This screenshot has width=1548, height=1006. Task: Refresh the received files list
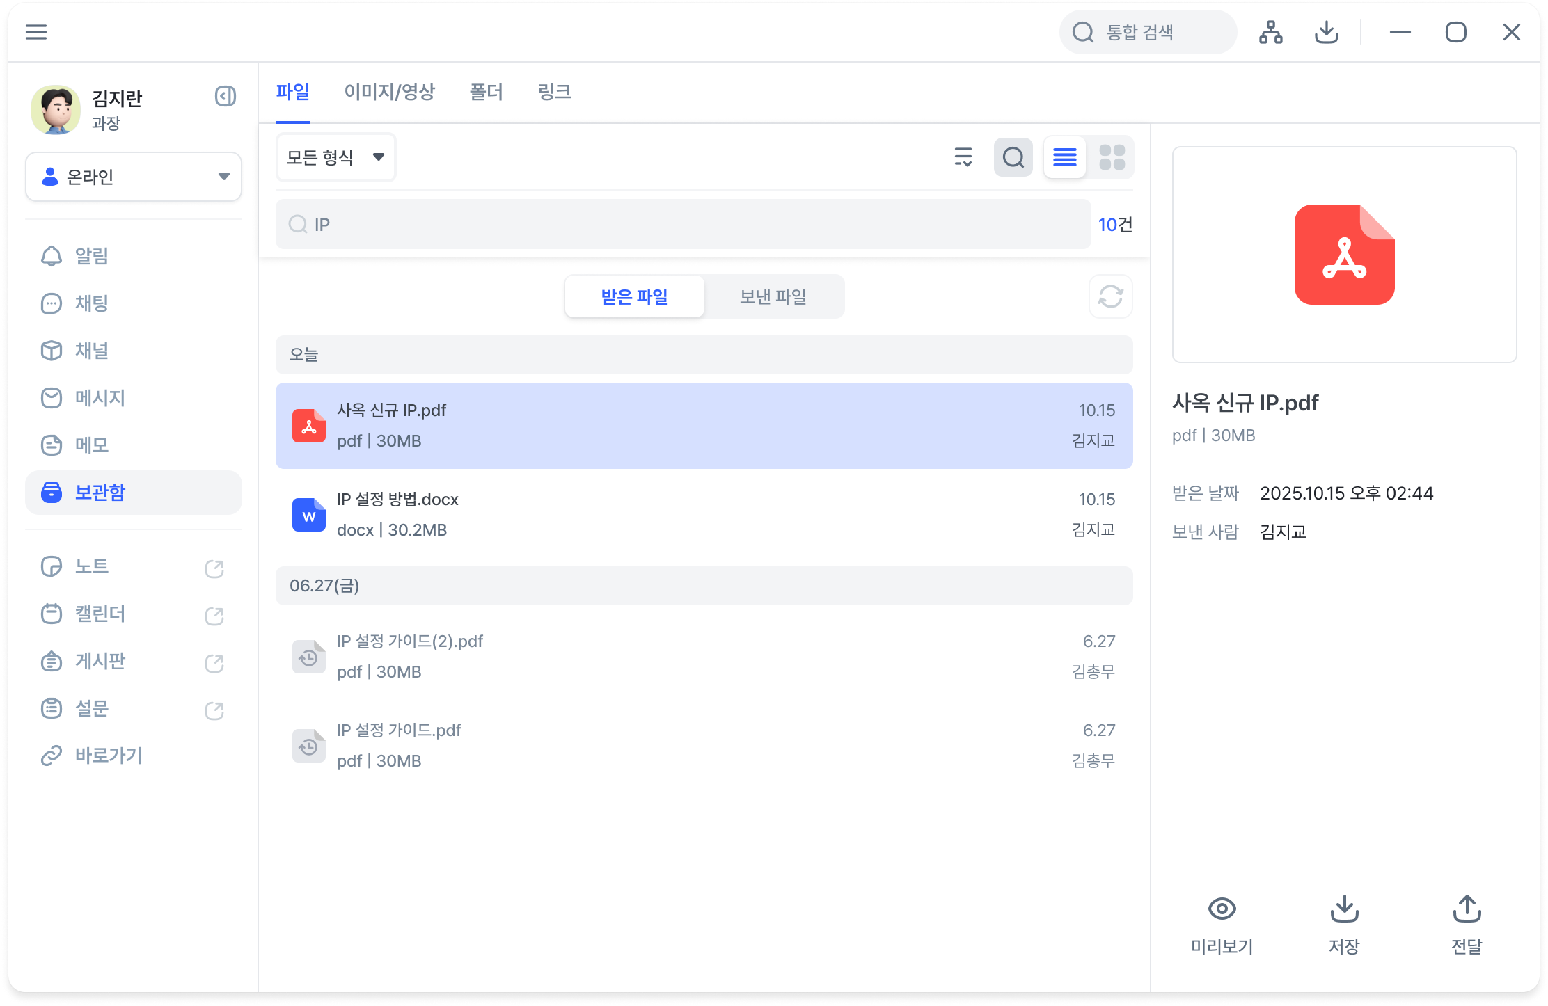[x=1110, y=297]
